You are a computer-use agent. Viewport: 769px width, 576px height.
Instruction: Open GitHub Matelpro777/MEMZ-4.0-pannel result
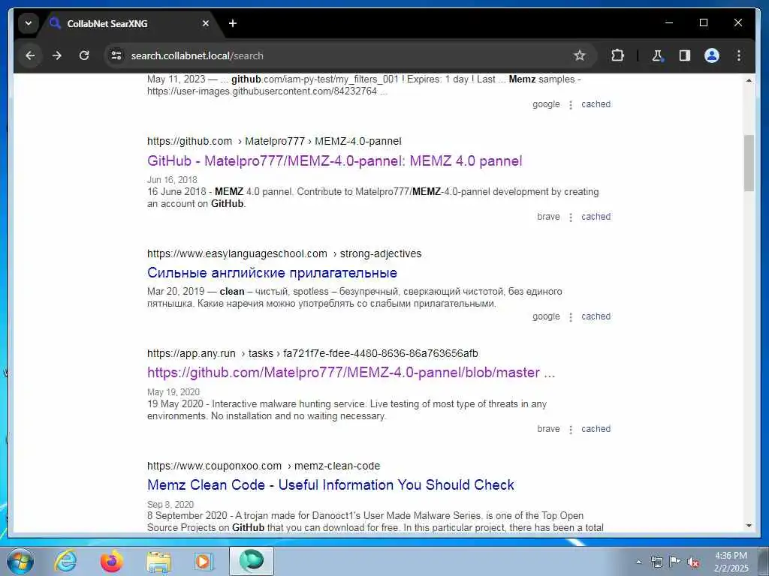click(x=334, y=161)
